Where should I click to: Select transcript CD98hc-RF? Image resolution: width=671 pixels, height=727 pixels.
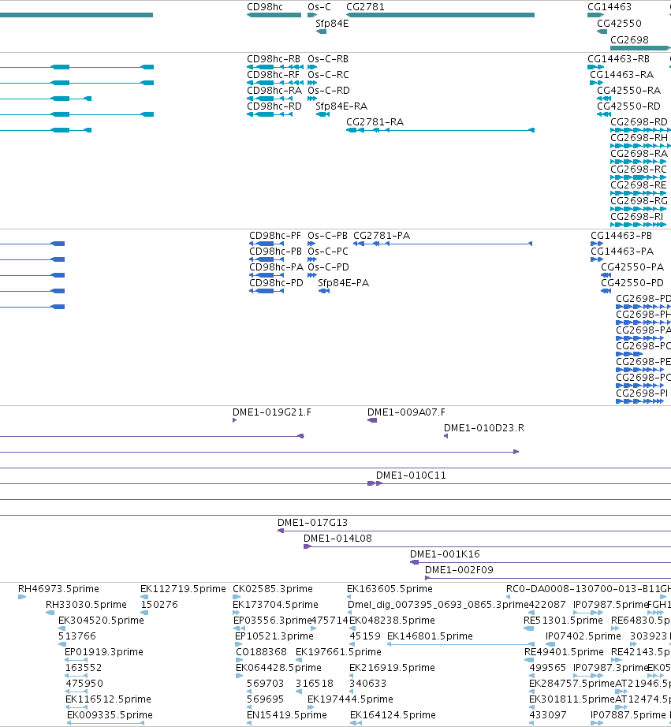[x=275, y=83]
